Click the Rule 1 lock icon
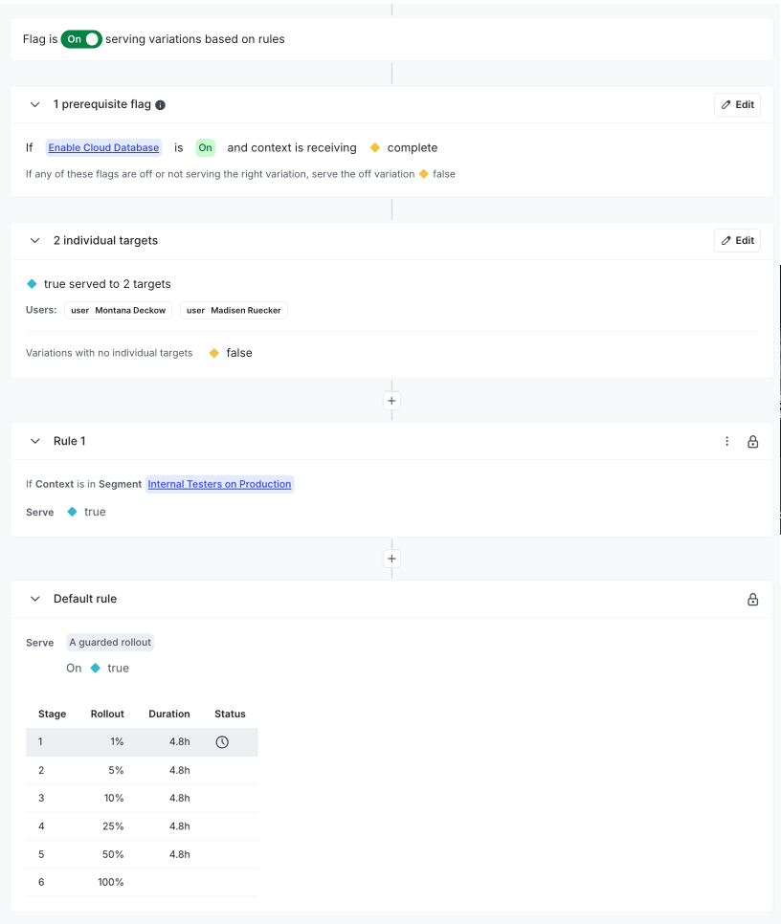This screenshot has height=924, width=781. click(x=753, y=442)
